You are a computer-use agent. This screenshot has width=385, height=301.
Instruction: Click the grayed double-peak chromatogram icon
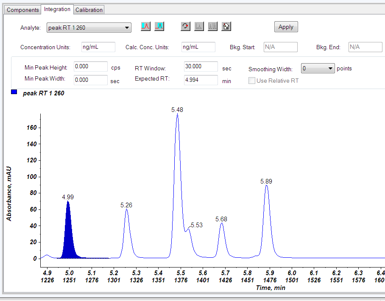point(212,26)
